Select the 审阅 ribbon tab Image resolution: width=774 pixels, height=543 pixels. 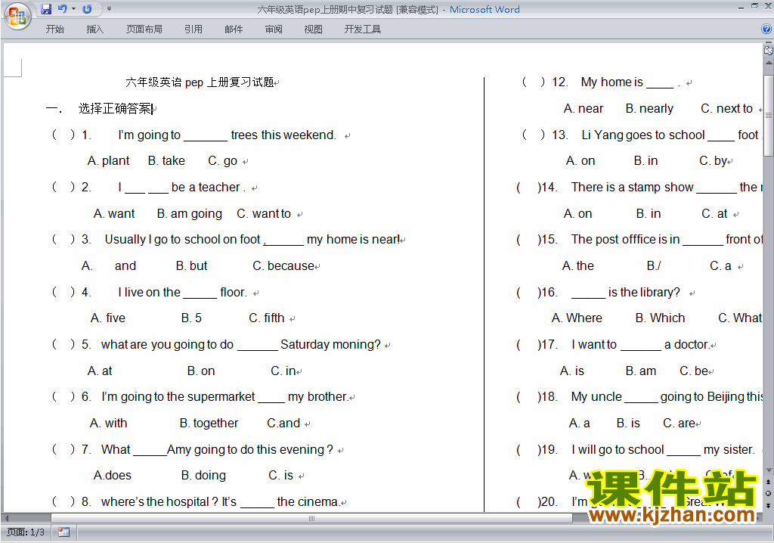click(x=274, y=29)
